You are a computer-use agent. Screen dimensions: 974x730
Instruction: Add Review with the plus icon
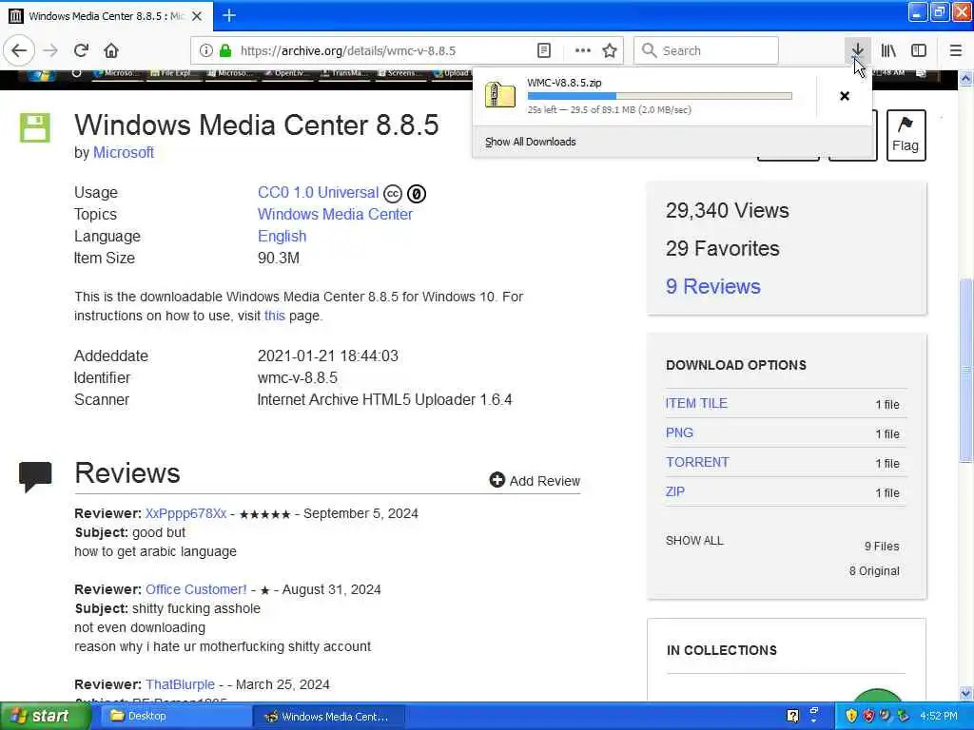(x=535, y=480)
